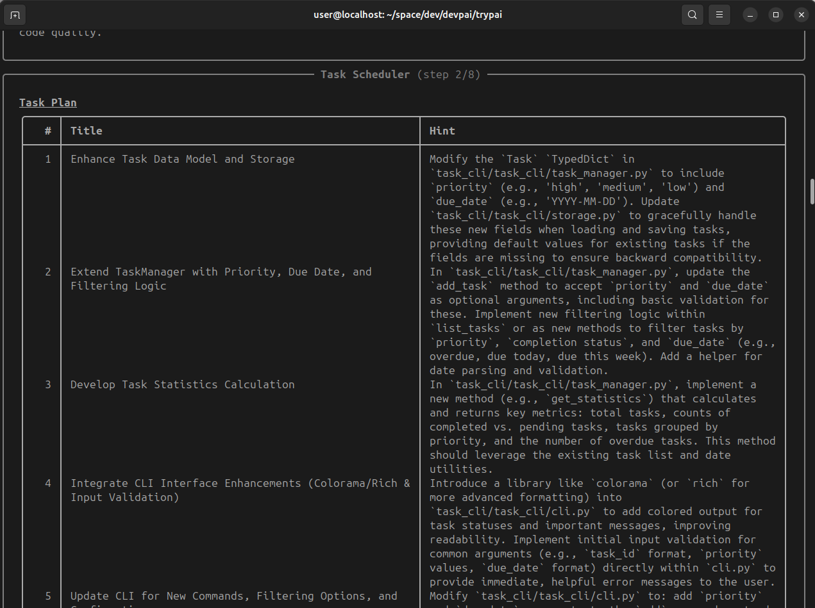Click row number 3 in task table

pos(48,384)
